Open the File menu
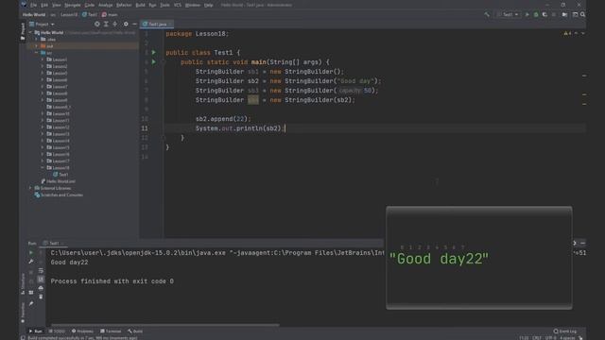 point(34,5)
